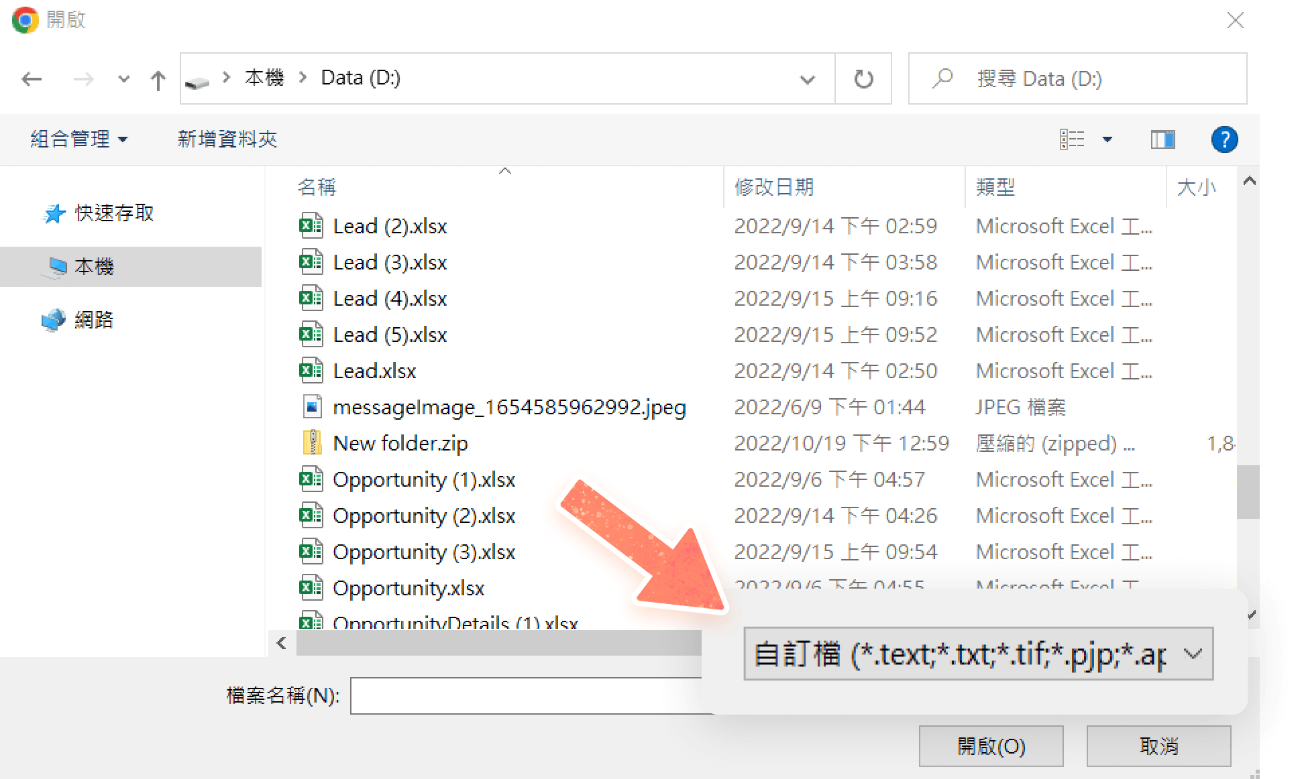Select the New folder.zip file icon
1302x779 pixels.
(x=311, y=443)
